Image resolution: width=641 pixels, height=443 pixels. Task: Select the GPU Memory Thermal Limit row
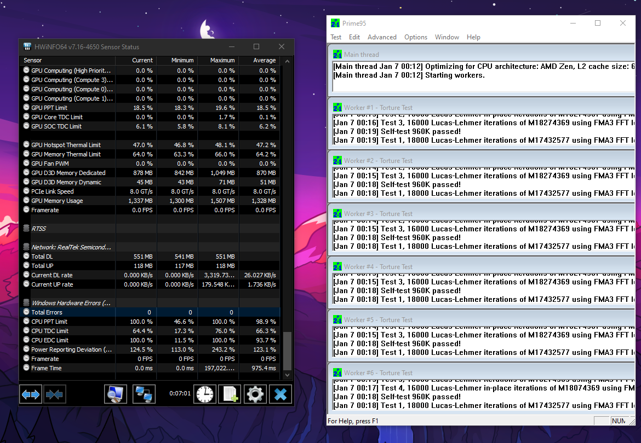tap(150, 154)
